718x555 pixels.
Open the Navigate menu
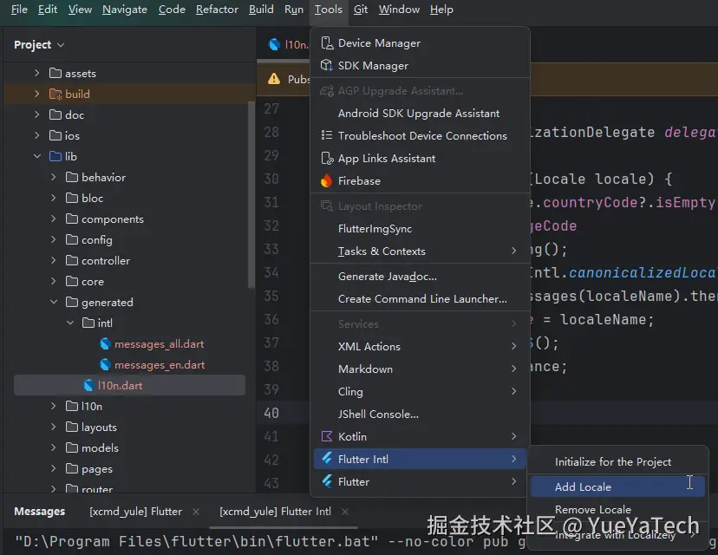coord(125,10)
